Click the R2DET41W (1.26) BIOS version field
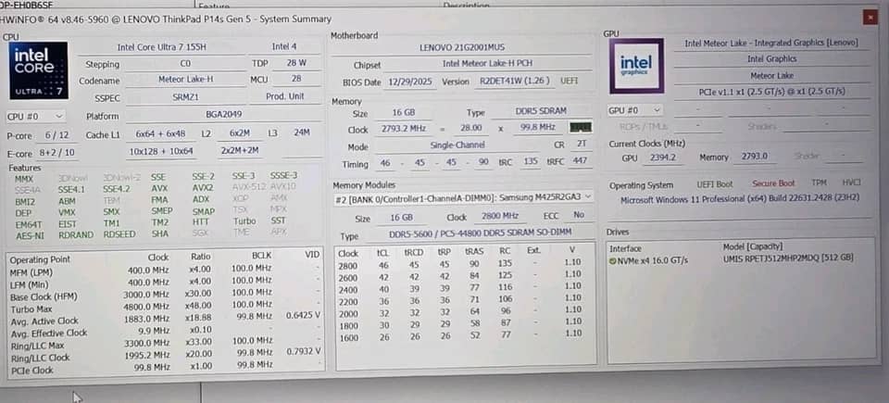Screen dimensions: 889x403 (x=514, y=82)
